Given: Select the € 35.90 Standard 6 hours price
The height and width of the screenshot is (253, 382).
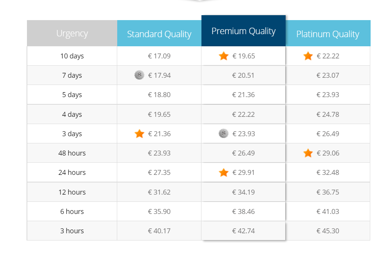Looking at the screenshot, I should tap(159, 211).
